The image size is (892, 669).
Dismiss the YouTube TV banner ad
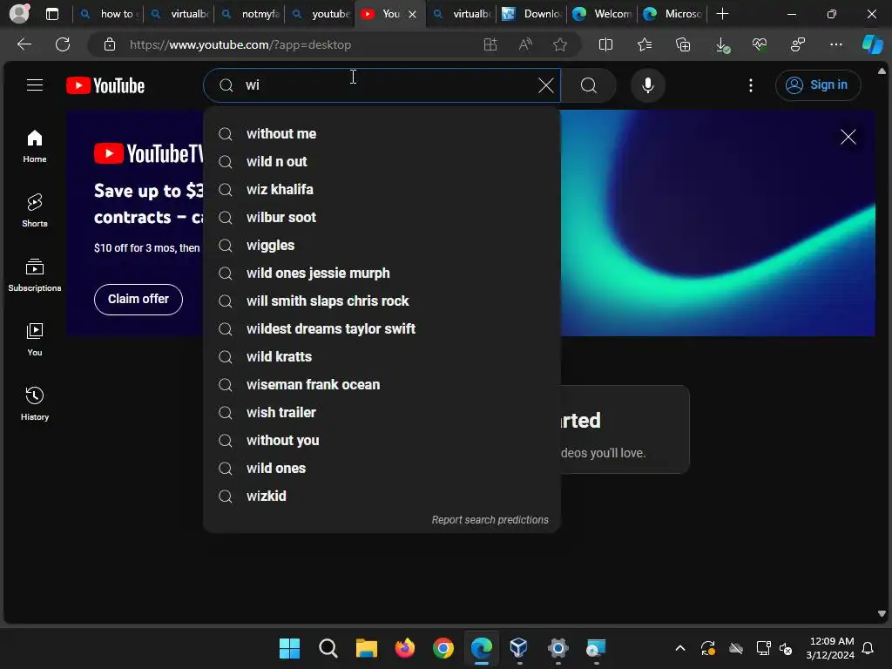click(848, 137)
